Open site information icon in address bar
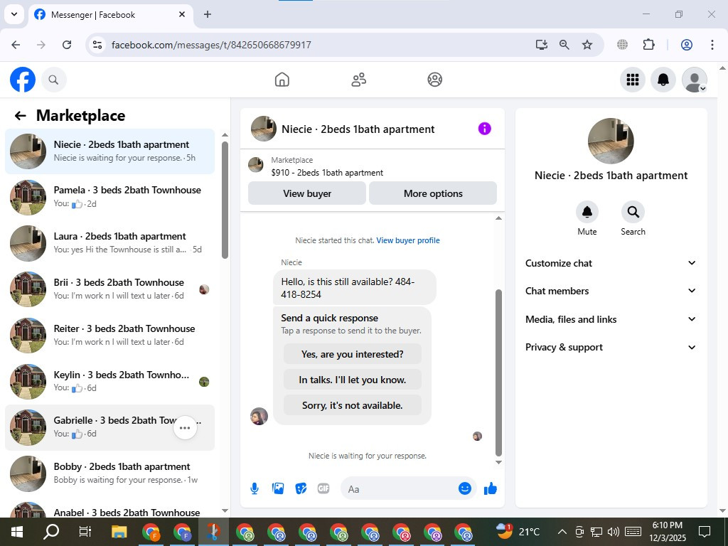The width and height of the screenshot is (728, 546). 97,45
